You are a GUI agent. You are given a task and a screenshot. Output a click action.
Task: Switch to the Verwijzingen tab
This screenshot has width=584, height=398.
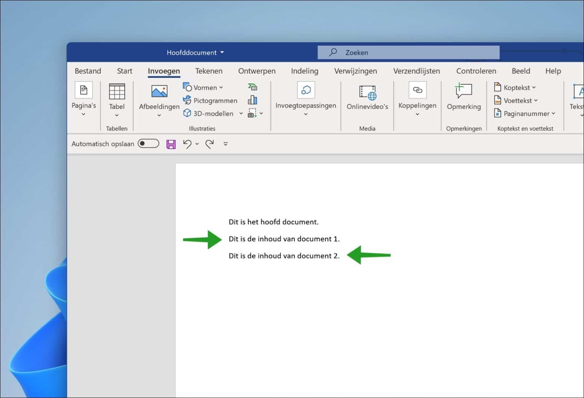click(355, 71)
